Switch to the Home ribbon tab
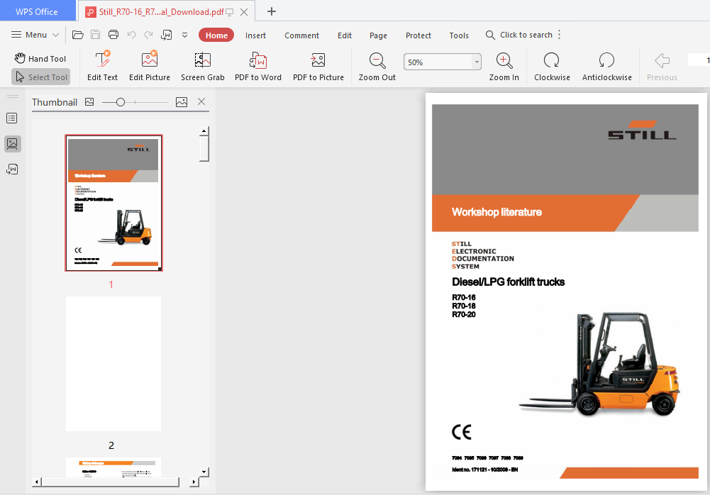The image size is (710, 495). point(216,35)
